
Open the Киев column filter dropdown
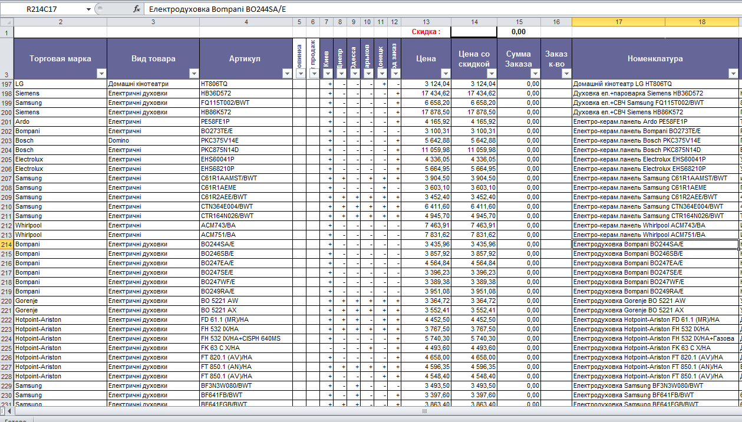(327, 74)
